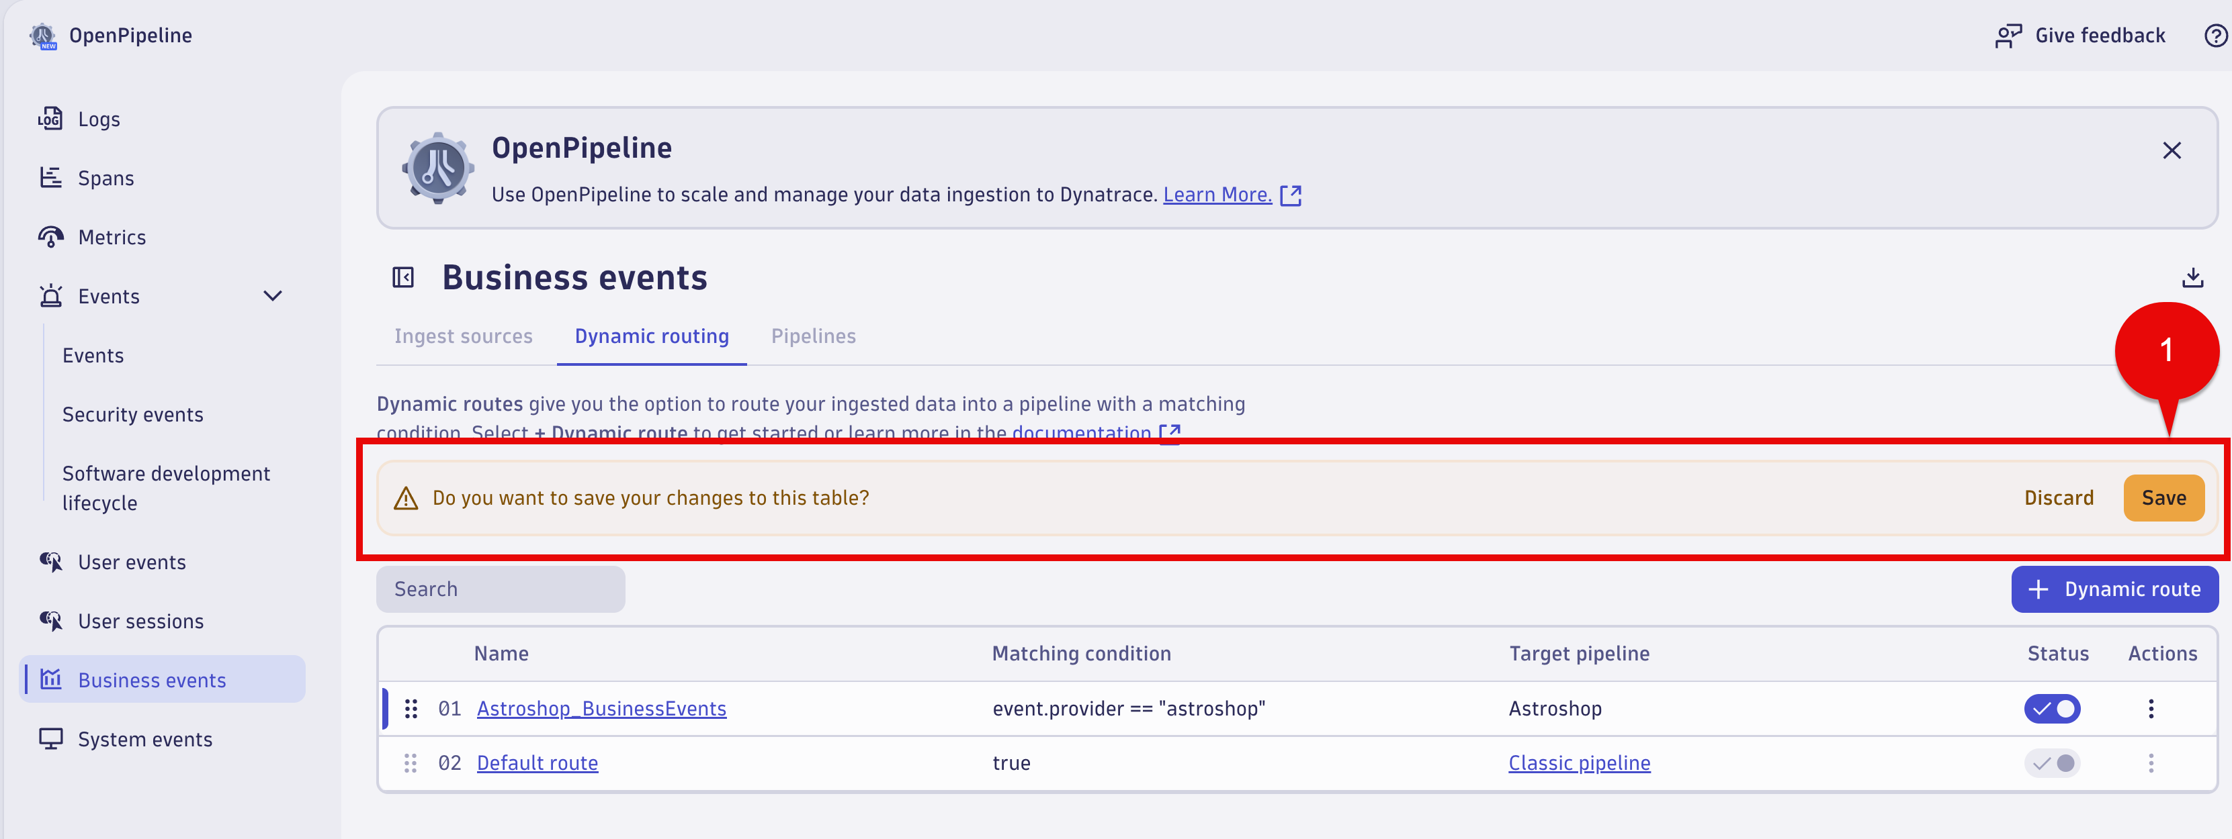The height and width of the screenshot is (839, 2232).
Task: Open the Logs section in sidebar
Action: tap(99, 119)
